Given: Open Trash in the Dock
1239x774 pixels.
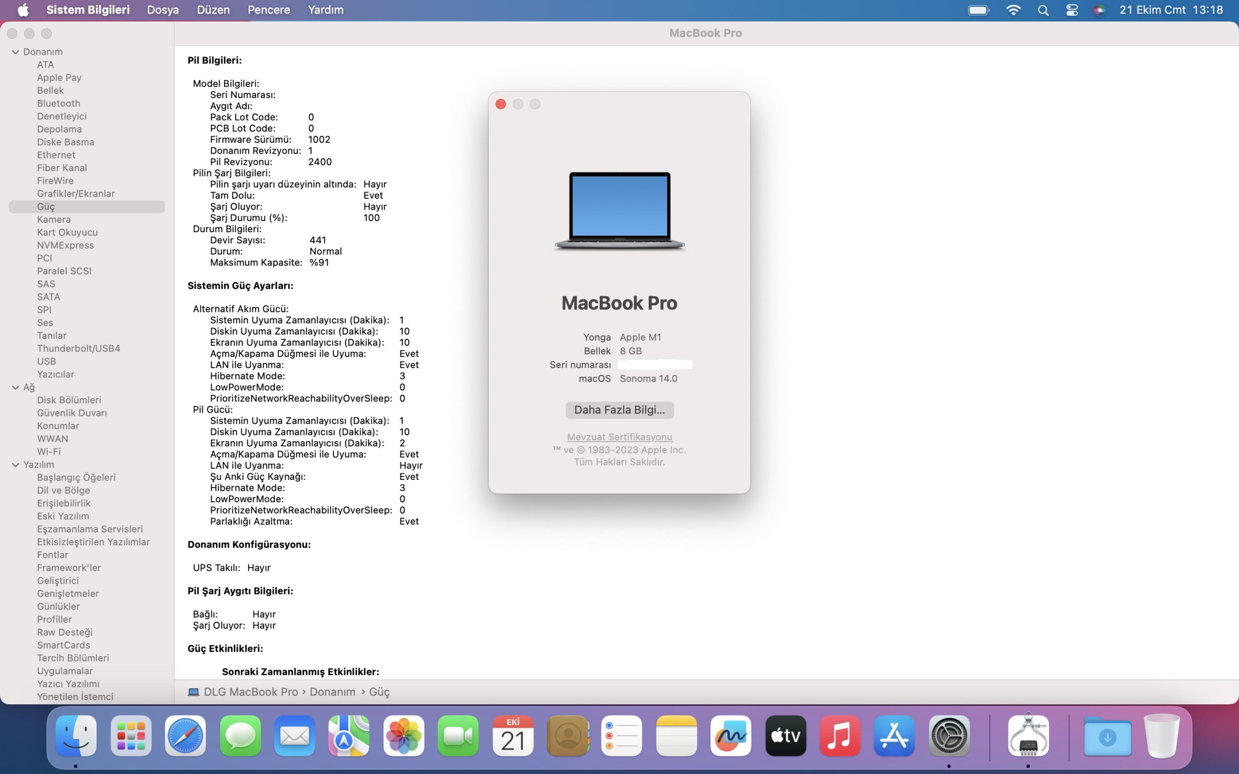Looking at the screenshot, I should [1162, 736].
